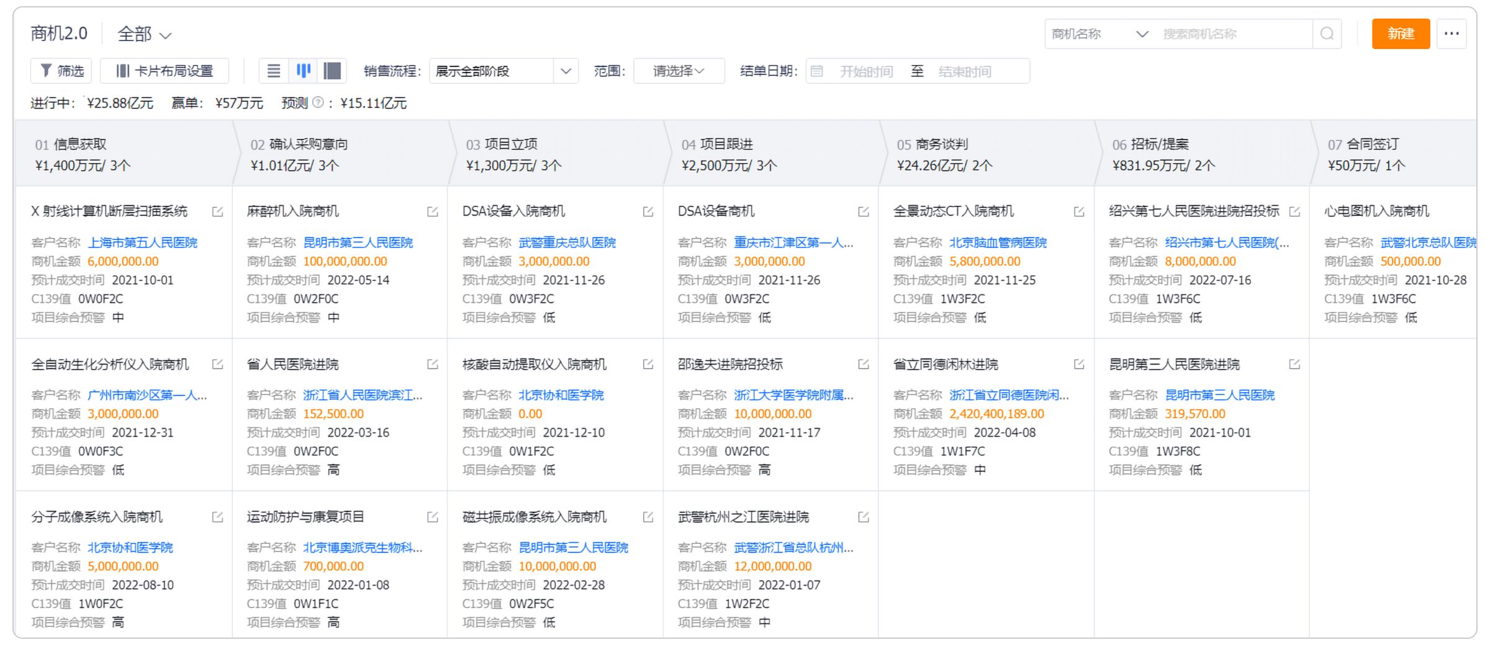The width and height of the screenshot is (1490, 645).
Task: Open customer 北京博奥派克生物科 link
Action: coord(363,548)
